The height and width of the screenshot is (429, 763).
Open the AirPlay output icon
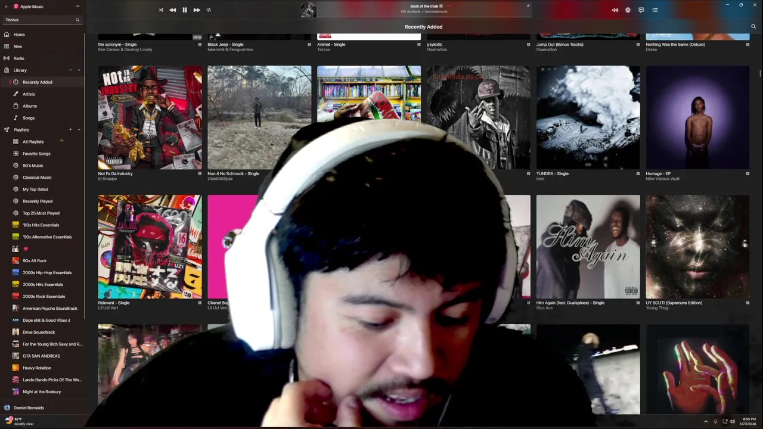pos(628,10)
